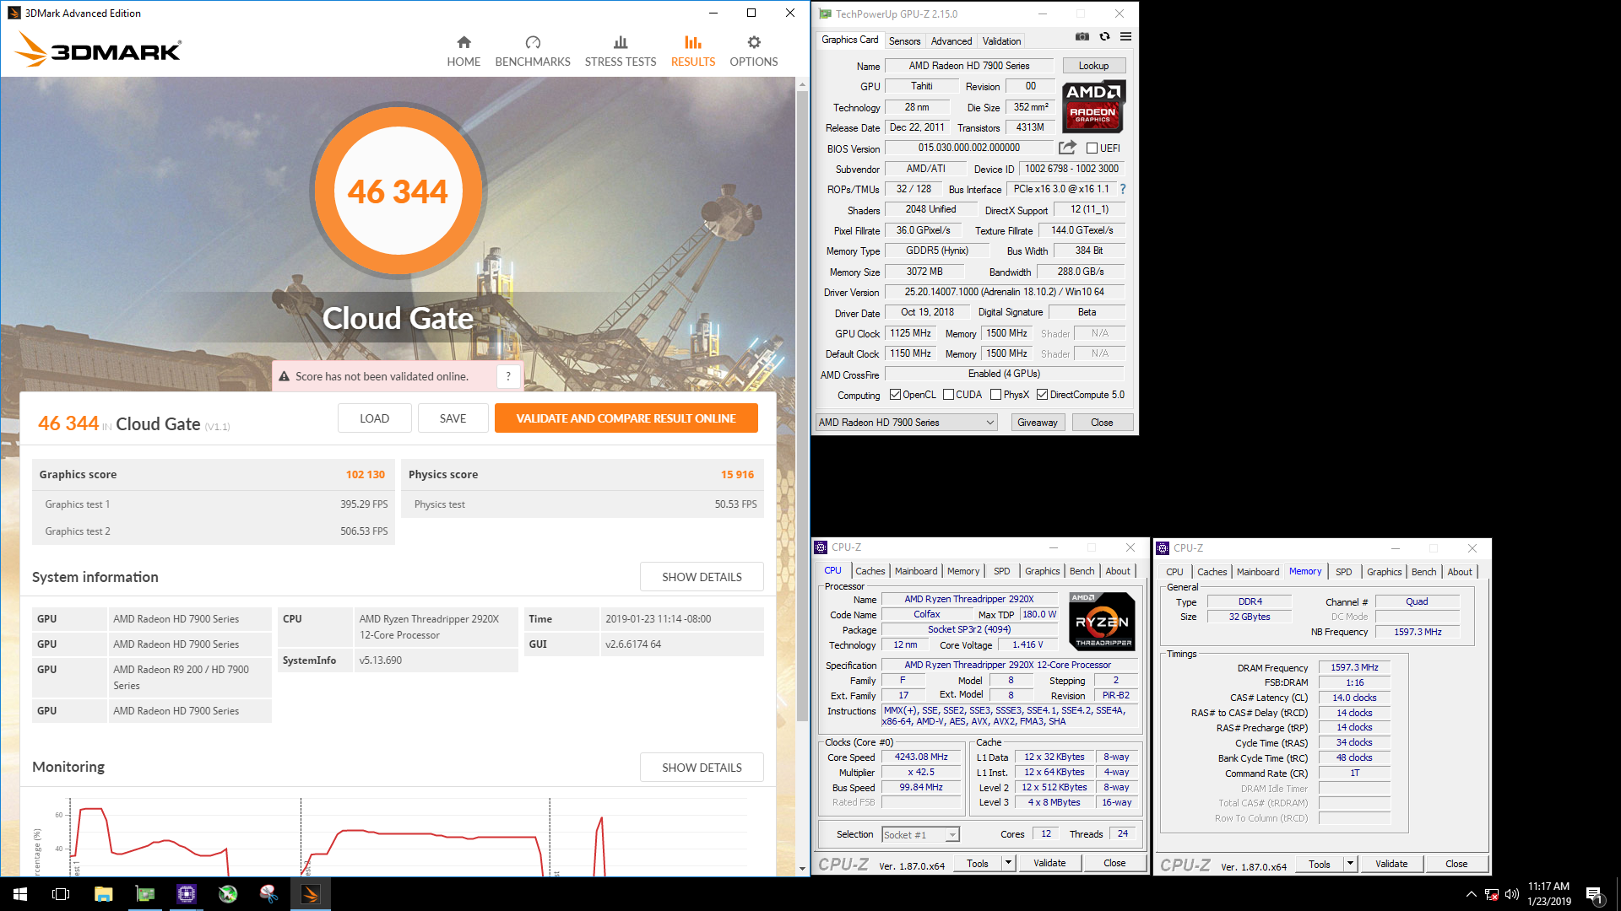Click the 3DMark vertical scrollbar thumb

pyautogui.click(x=802, y=405)
